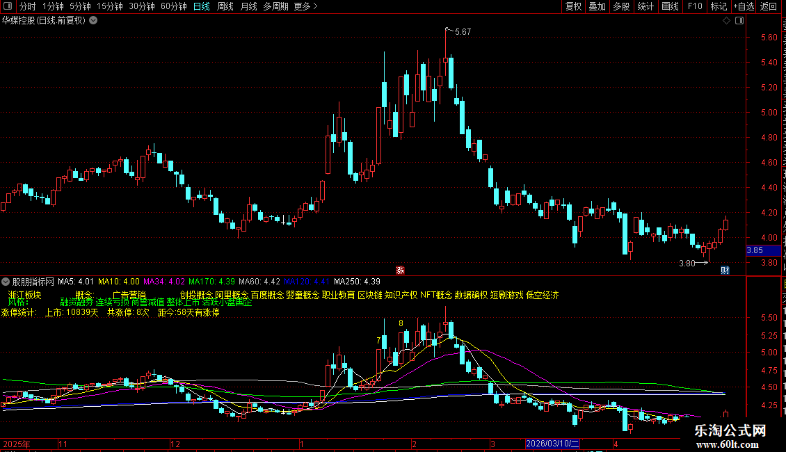Click the MA60: 4.42 label
Image resolution: width=786 pixels, height=452 pixels.
(x=259, y=282)
